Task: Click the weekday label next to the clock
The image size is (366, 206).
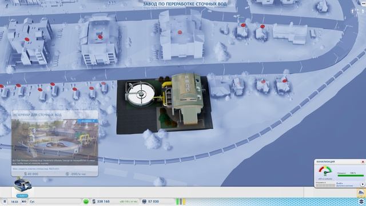Action: (32, 201)
